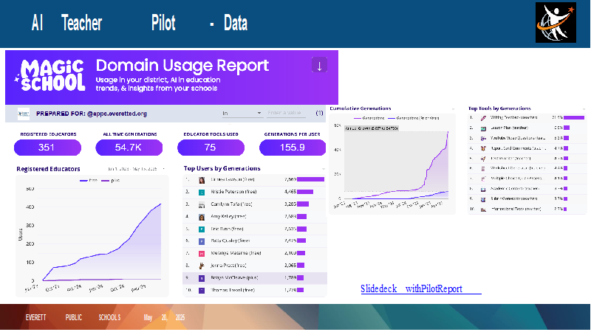Click the Writing Feedback percentage bar
The height and width of the screenshot is (332, 591).
574,118
